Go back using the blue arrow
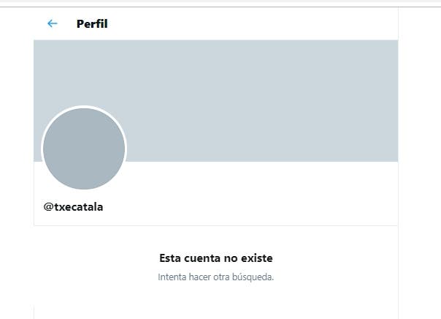Image resolution: width=441 pixels, height=319 pixels. [x=53, y=23]
